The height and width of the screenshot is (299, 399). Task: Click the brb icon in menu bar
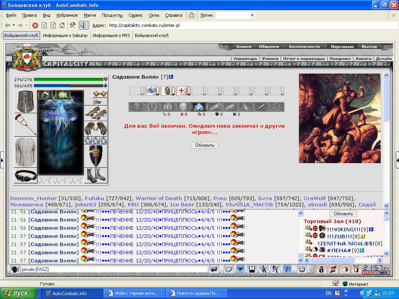click(192, 15)
